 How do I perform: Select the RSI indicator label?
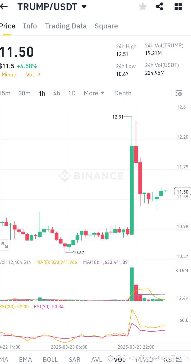pos(169,360)
